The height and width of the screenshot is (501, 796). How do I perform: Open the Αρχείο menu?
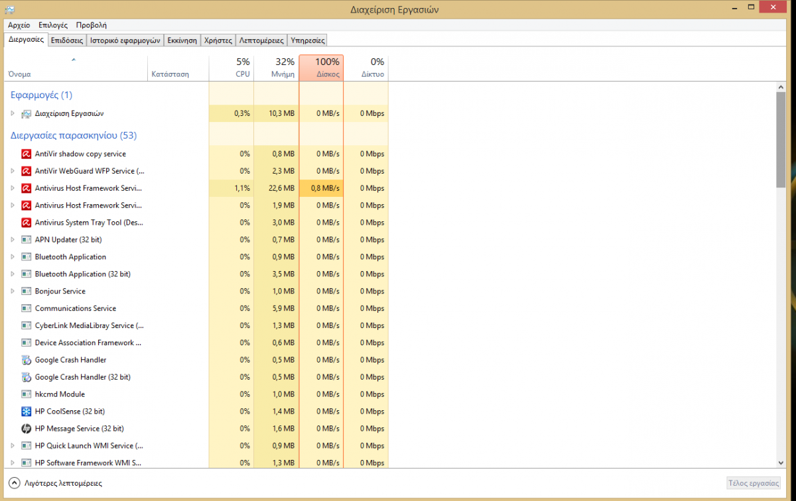(19, 25)
